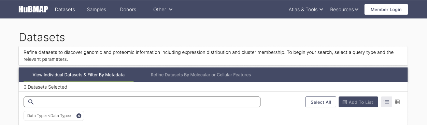Click the search magnifier icon
The image size is (427, 125).
pyautogui.click(x=31, y=102)
